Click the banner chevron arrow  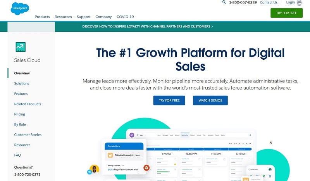(212, 26)
